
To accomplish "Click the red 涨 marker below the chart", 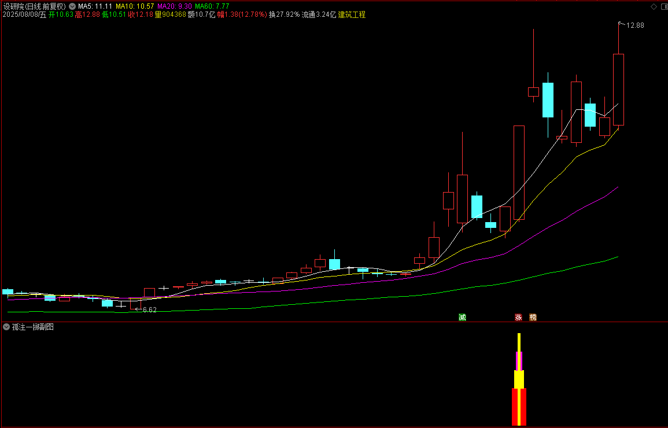I will pyautogui.click(x=518, y=318).
